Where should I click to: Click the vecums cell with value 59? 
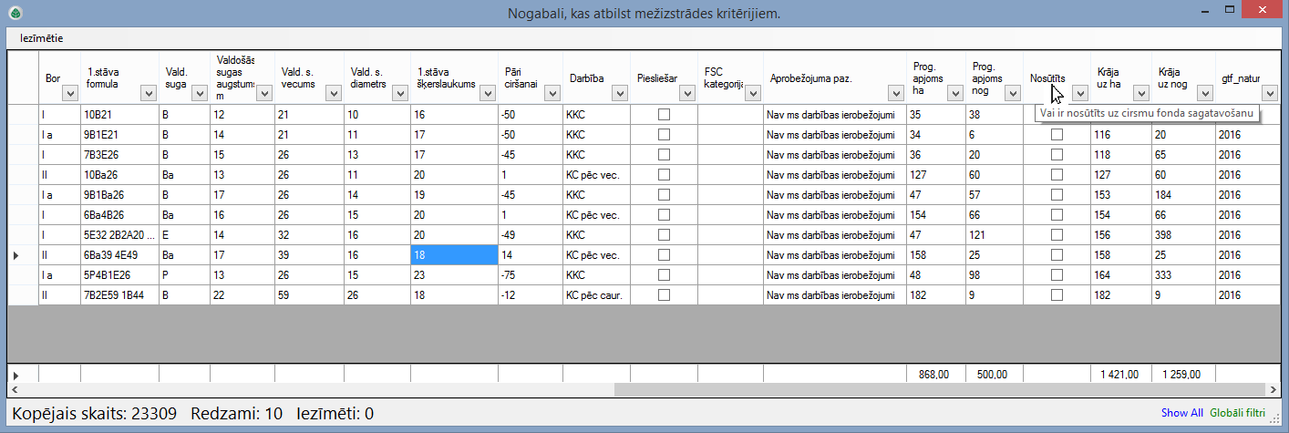click(309, 295)
